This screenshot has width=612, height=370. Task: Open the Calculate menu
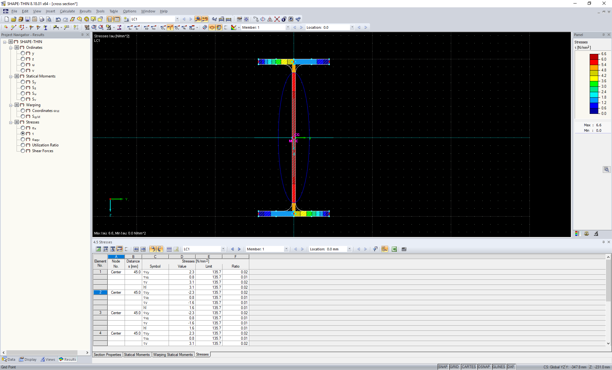tap(67, 11)
